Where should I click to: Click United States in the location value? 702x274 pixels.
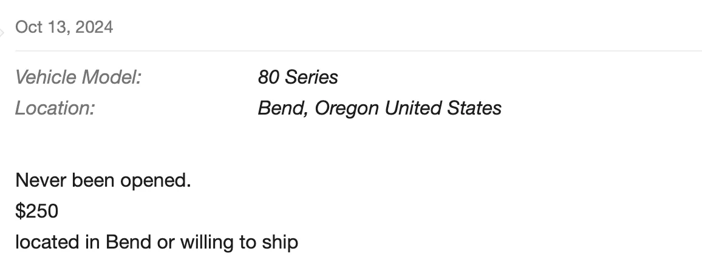(443, 108)
